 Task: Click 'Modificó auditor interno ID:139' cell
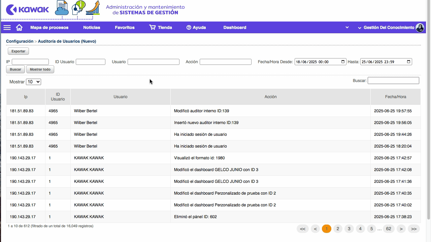(x=270, y=111)
